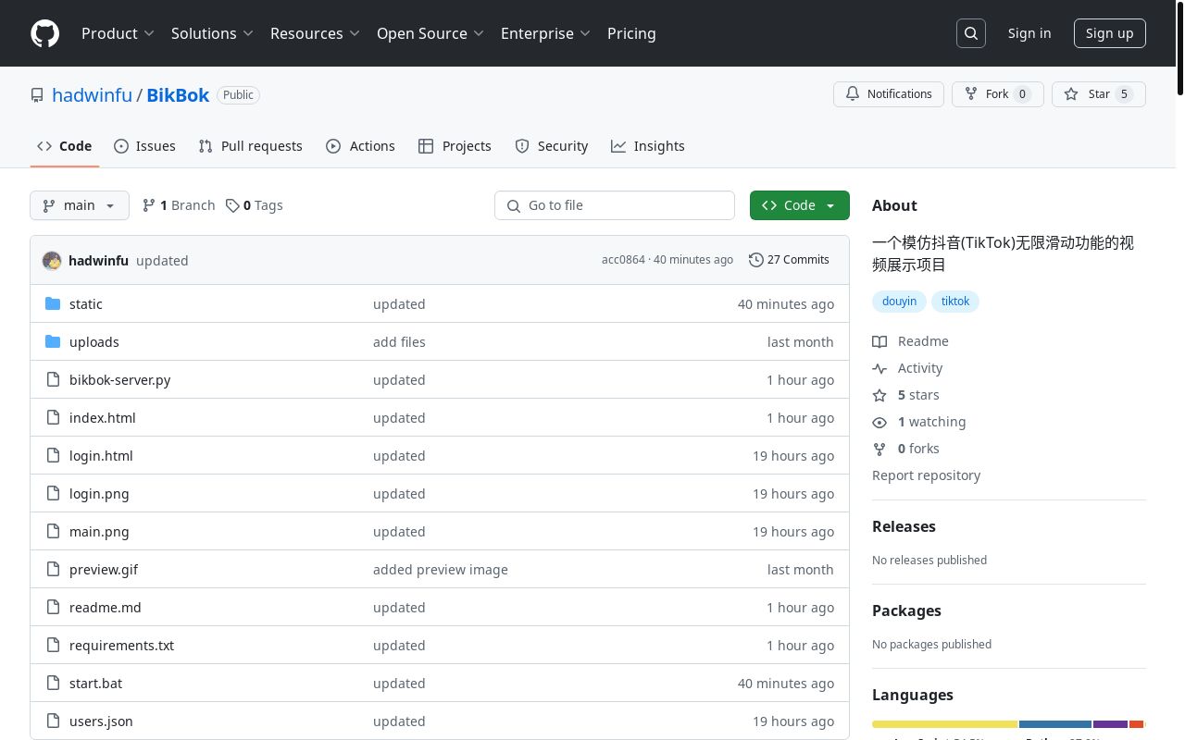Click the yellow JavaScript segment in language bar
Viewport: 1185px width, 740px height.
[x=944, y=724]
